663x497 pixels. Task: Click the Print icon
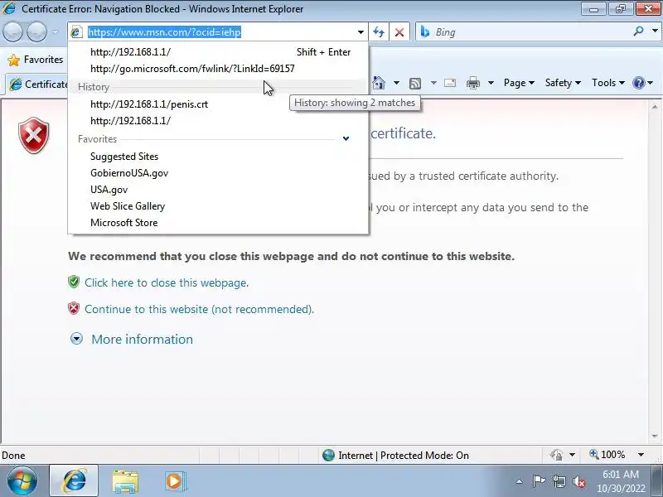[x=473, y=83]
